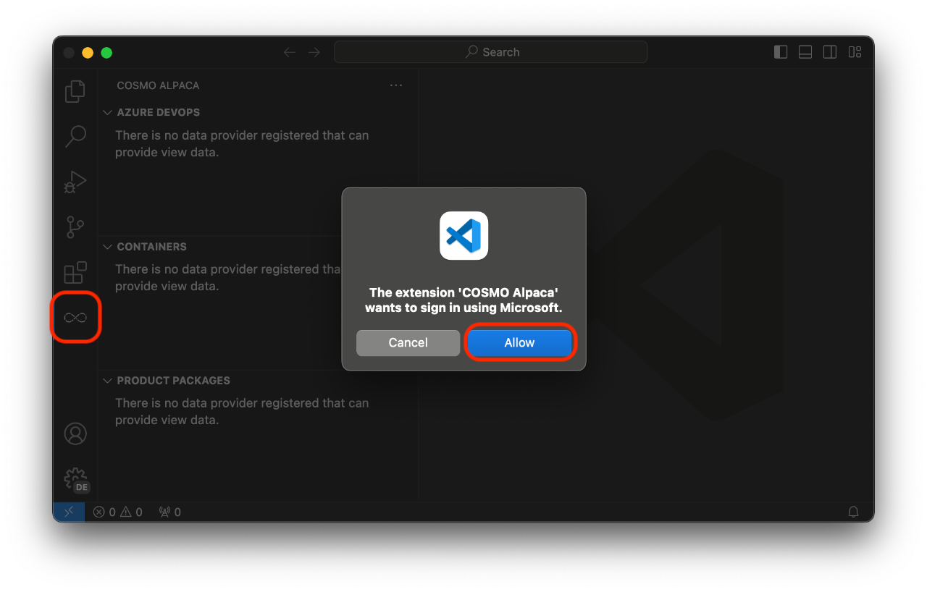
Task: Collapse the PRODUCT PACKAGES section
Action: point(107,380)
